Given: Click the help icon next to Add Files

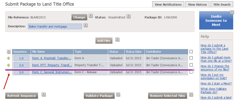Looking at the screenshot, I should point(117,40).
